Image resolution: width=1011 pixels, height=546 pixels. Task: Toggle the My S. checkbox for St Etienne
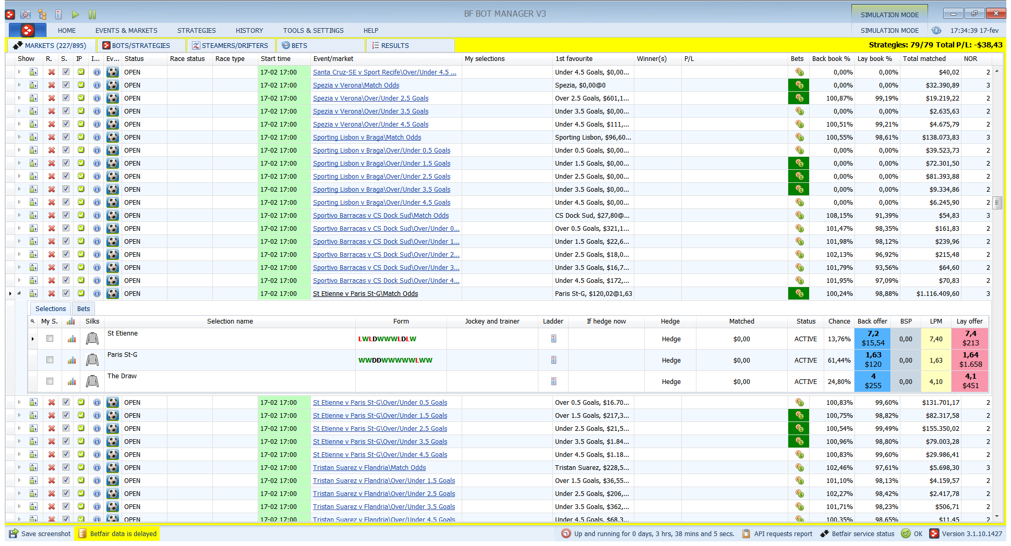50,339
